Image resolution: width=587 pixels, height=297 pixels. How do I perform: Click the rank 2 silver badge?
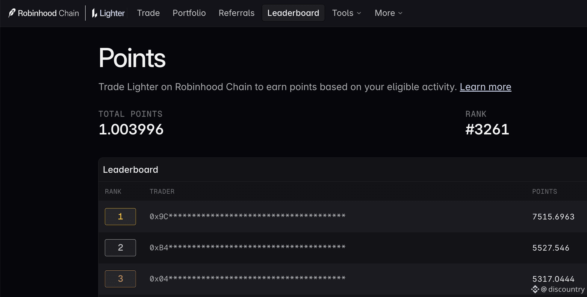click(120, 248)
